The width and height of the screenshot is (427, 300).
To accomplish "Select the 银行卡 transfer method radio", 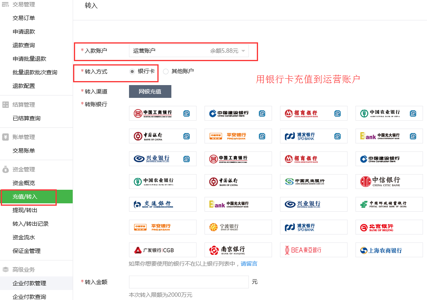I will [x=132, y=72].
